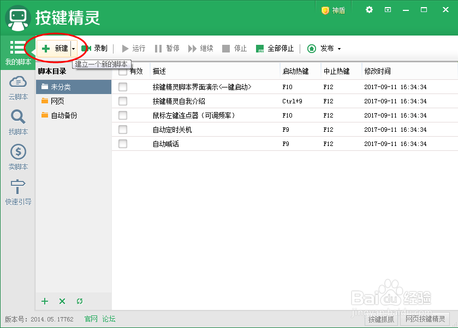Image resolution: width=458 pixels, height=328 pixels.
Task: Open the 新建 dropdown arrow
Action: click(74, 49)
